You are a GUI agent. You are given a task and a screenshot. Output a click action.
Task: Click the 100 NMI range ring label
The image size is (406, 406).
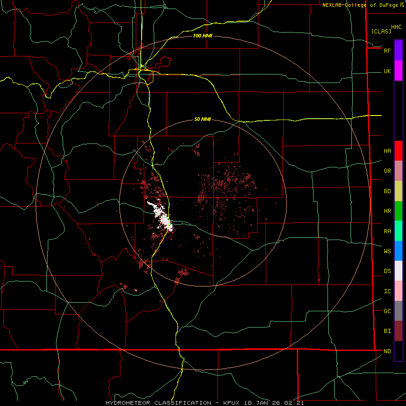[203, 36]
